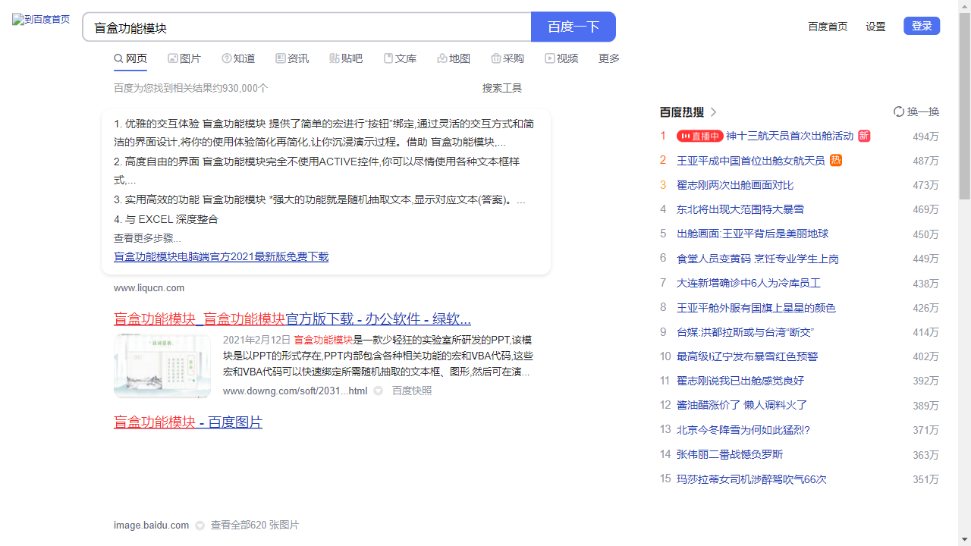Image resolution: width=971 pixels, height=546 pixels.
Task: Open hot search 神十三航天员首次出舱活动
Action: [790, 136]
